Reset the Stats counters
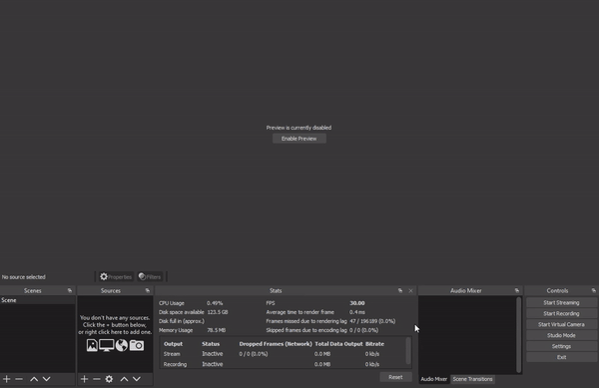This screenshot has width=599, height=388. (x=395, y=377)
